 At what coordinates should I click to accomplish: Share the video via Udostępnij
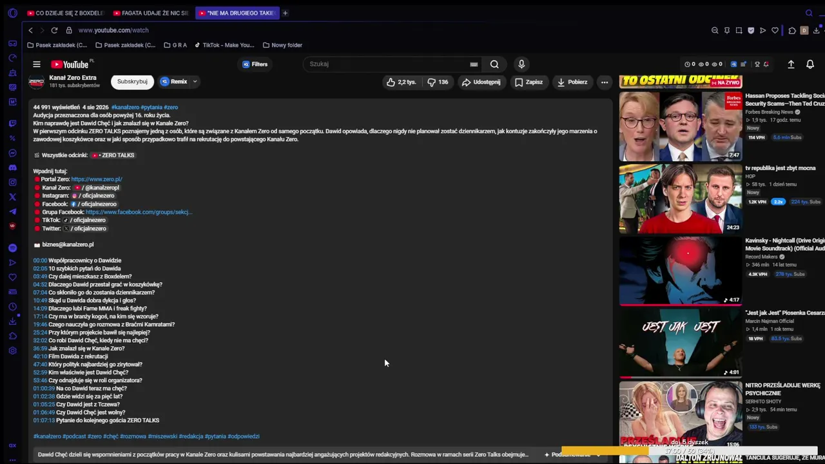481,82
